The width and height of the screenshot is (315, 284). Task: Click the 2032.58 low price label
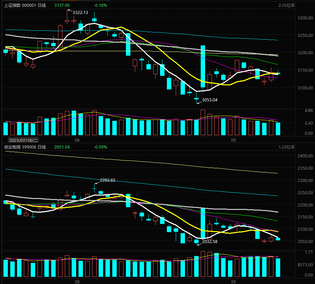[210, 242]
